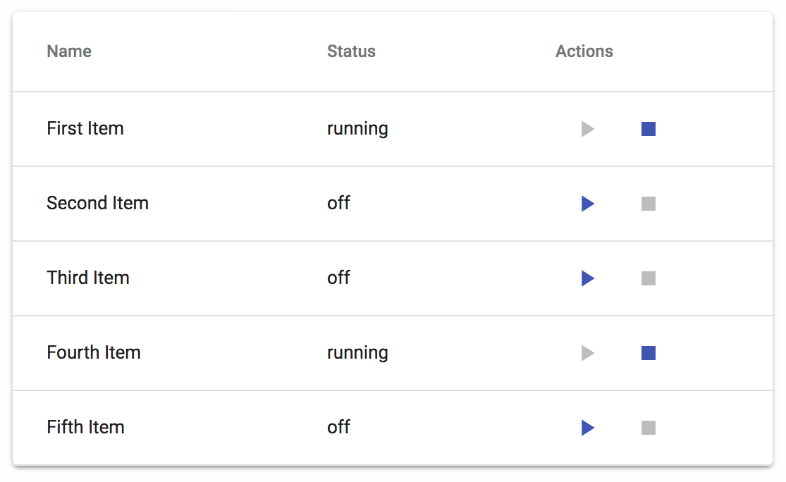Stop the running Fourth Item

click(649, 353)
